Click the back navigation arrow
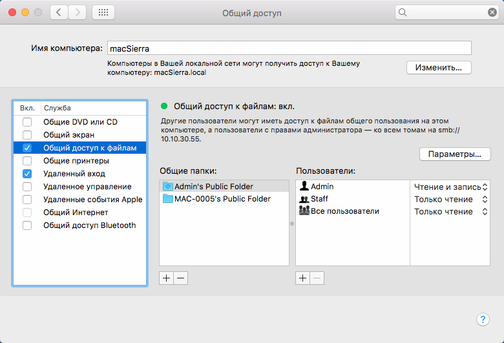Image resolution: width=504 pixels, height=343 pixels. tap(59, 12)
